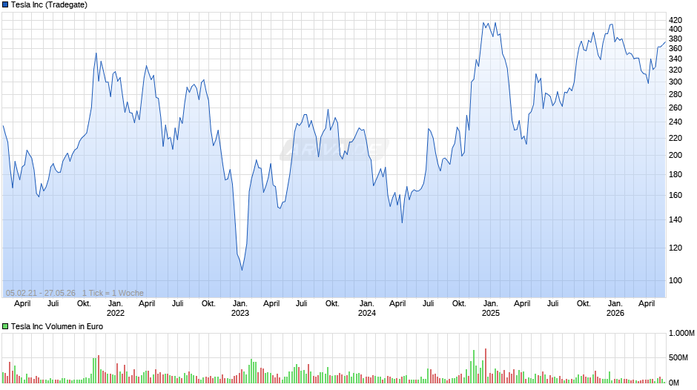The width and height of the screenshot is (697, 390).
Task: Click the 500M volume axis label
Action: tap(678, 357)
